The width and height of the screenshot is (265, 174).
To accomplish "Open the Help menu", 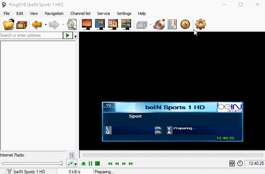I will tap(142, 13).
